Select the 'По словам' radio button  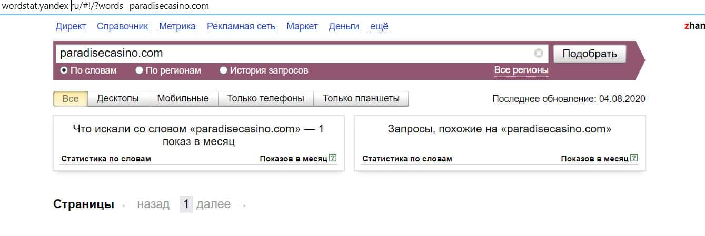tap(64, 70)
